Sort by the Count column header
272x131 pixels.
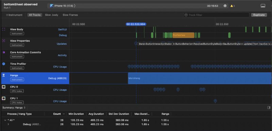tap(57, 114)
